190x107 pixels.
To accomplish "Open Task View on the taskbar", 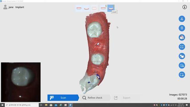I will (x=41, y=105).
